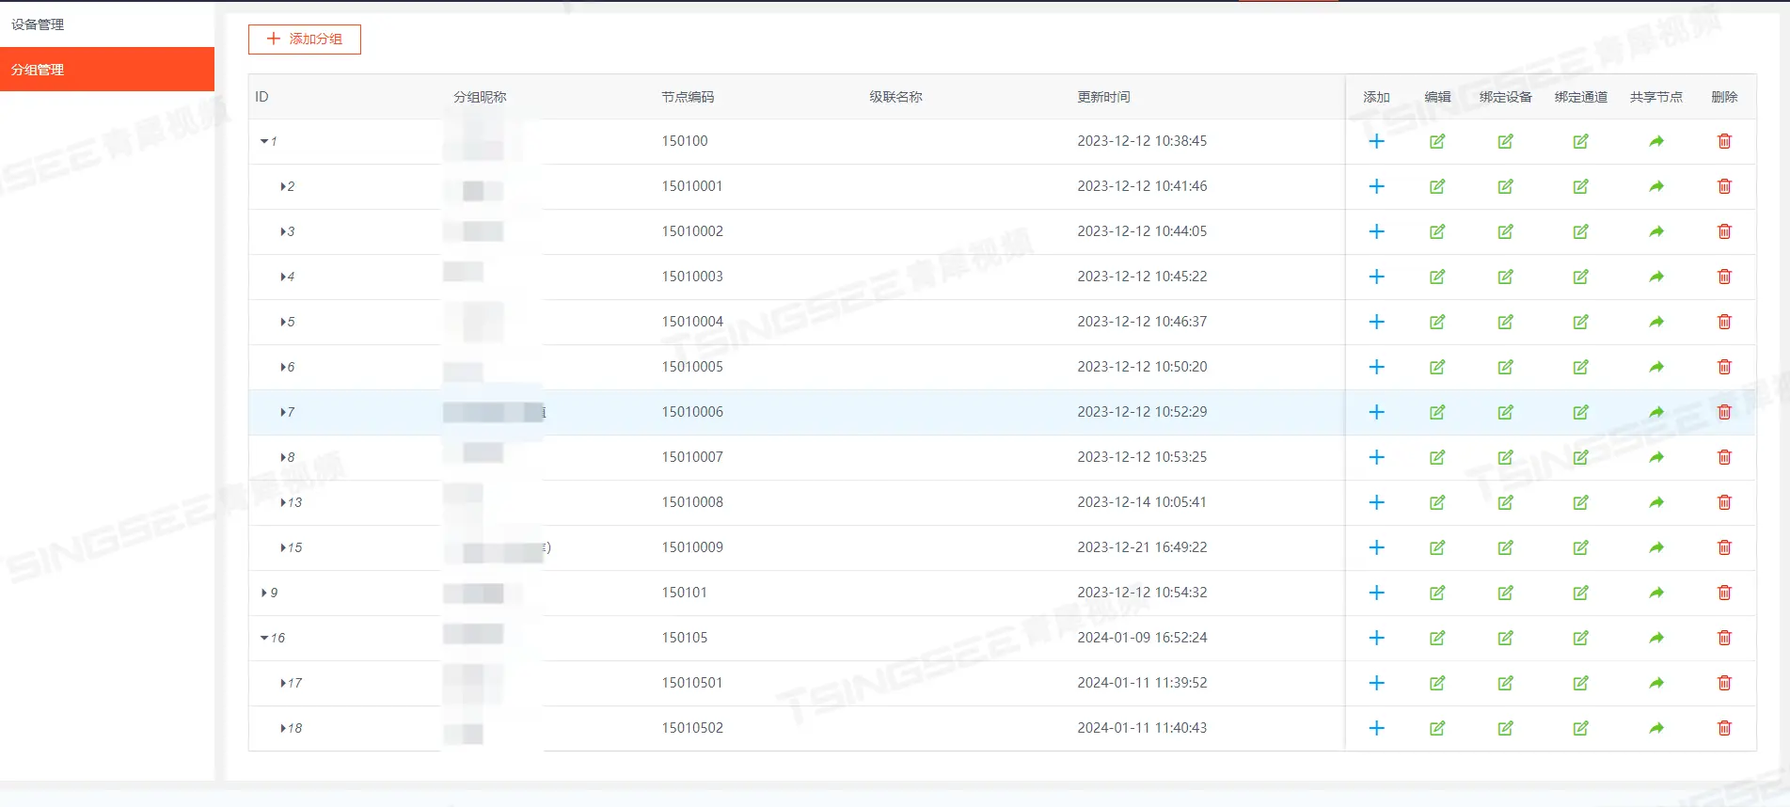Click the 绑定设备 column header
This screenshot has height=807, width=1790.
pos(1505,97)
